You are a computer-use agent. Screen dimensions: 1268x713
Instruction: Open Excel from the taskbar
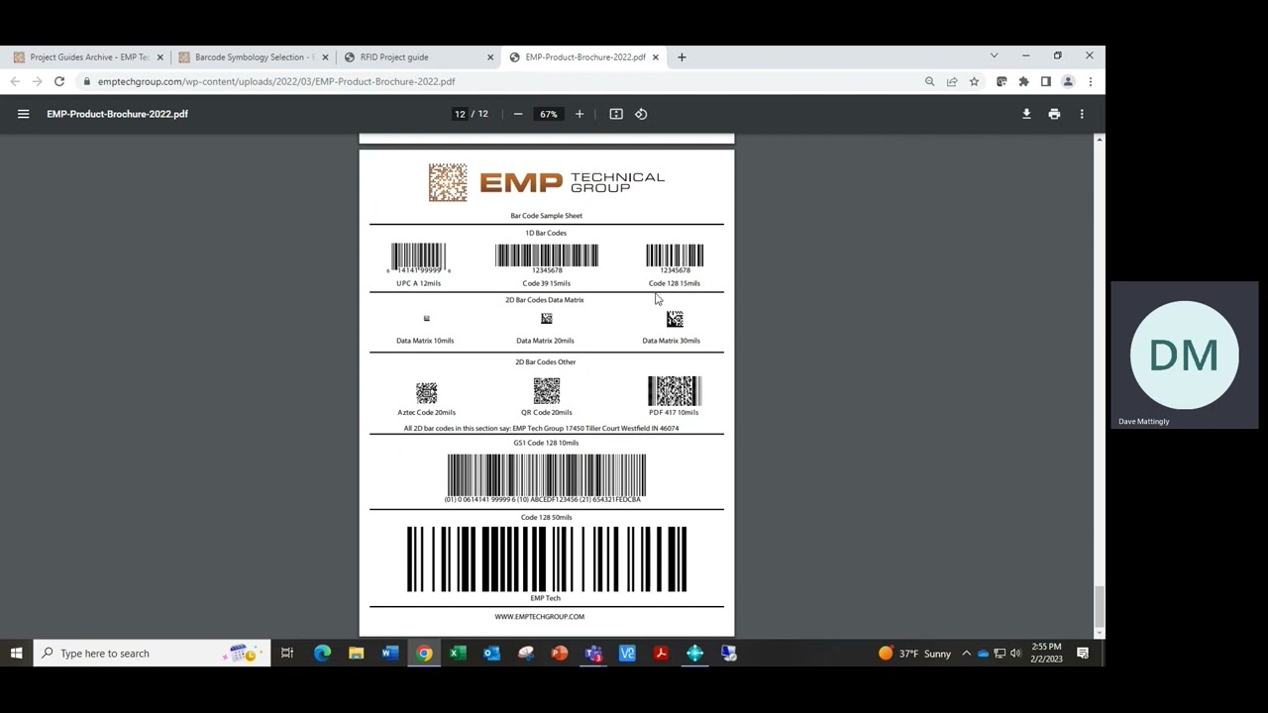(x=458, y=654)
